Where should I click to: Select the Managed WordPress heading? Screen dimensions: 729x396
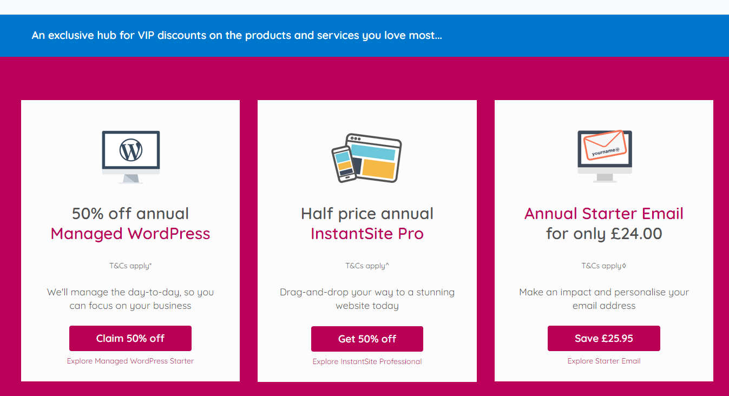[130, 234]
